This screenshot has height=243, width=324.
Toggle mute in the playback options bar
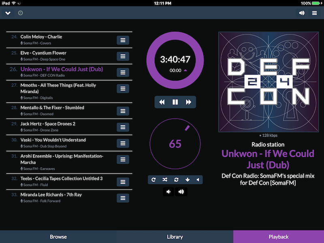(x=198, y=180)
